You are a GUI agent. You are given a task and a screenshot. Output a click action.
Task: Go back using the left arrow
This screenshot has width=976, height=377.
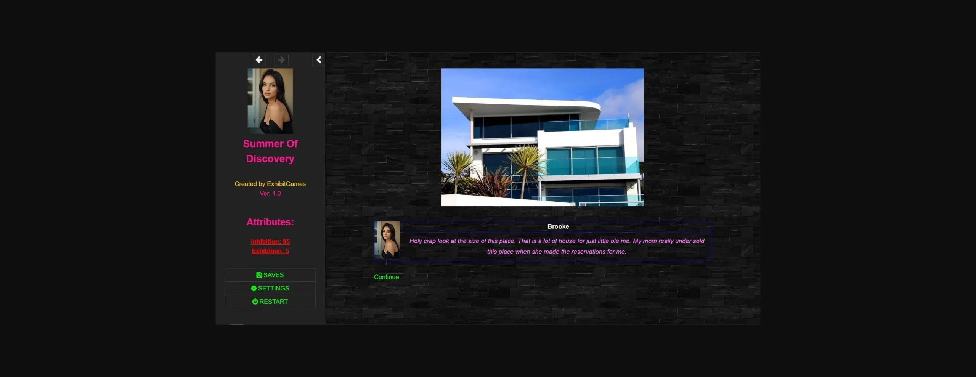click(259, 60)
